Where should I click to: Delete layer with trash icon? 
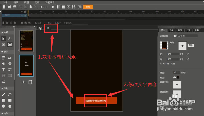[x=11, y=23]
